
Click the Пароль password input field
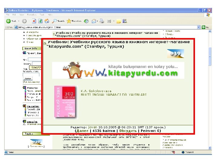click(37, 64)
